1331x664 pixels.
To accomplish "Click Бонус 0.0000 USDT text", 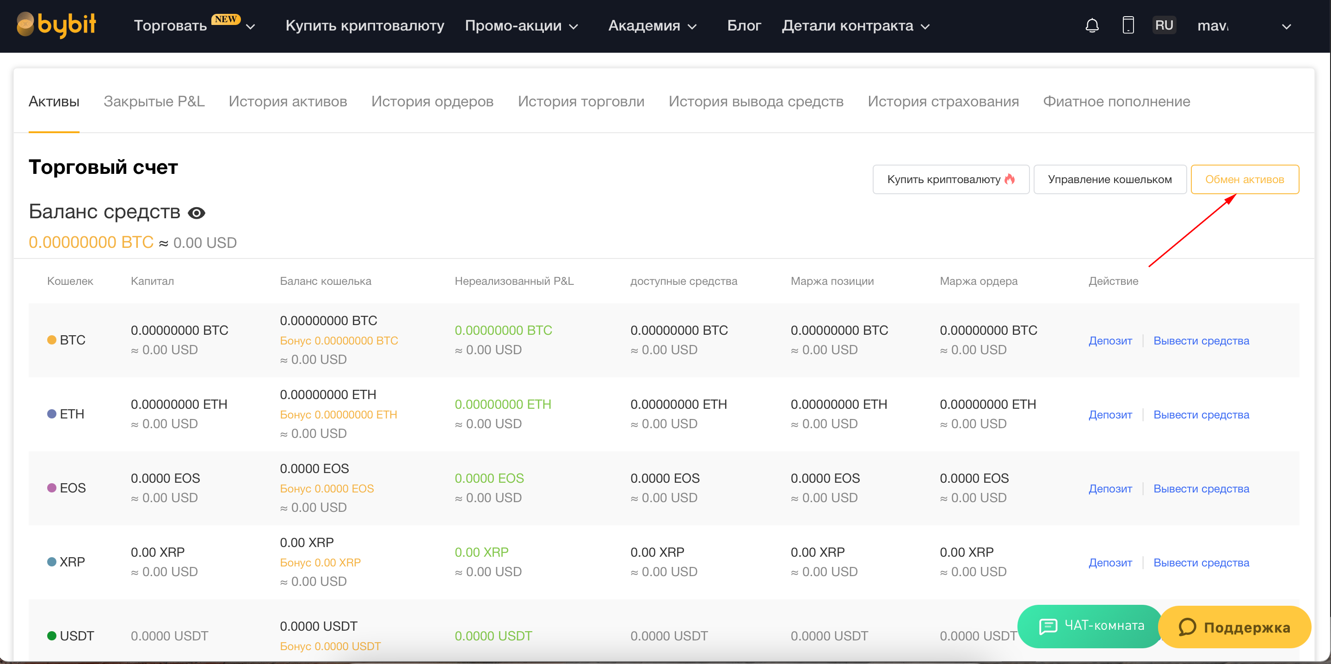I will point(330,646).
